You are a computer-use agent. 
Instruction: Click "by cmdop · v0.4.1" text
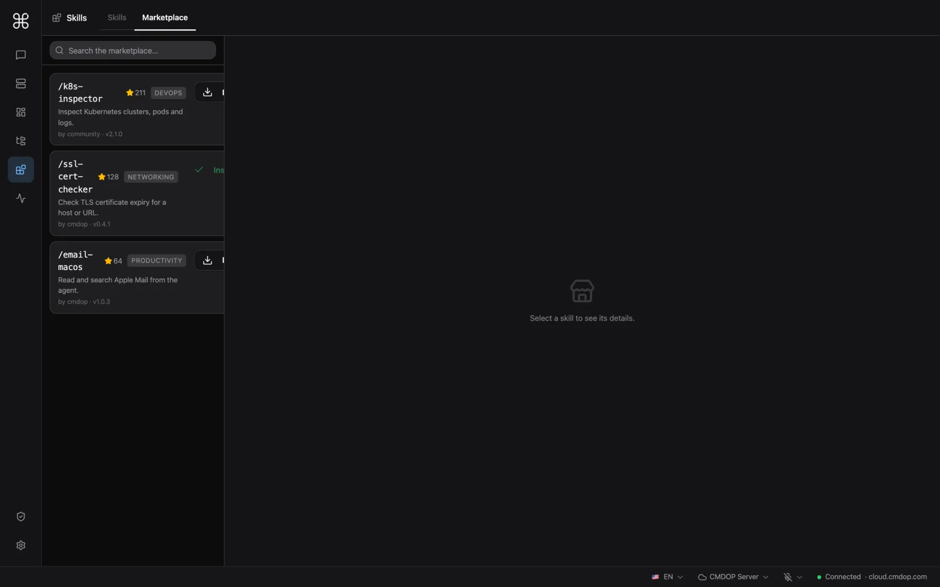click(84, 224)
